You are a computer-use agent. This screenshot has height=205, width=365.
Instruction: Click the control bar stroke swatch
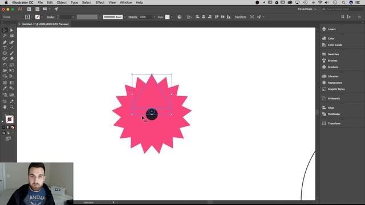(37, 17)
